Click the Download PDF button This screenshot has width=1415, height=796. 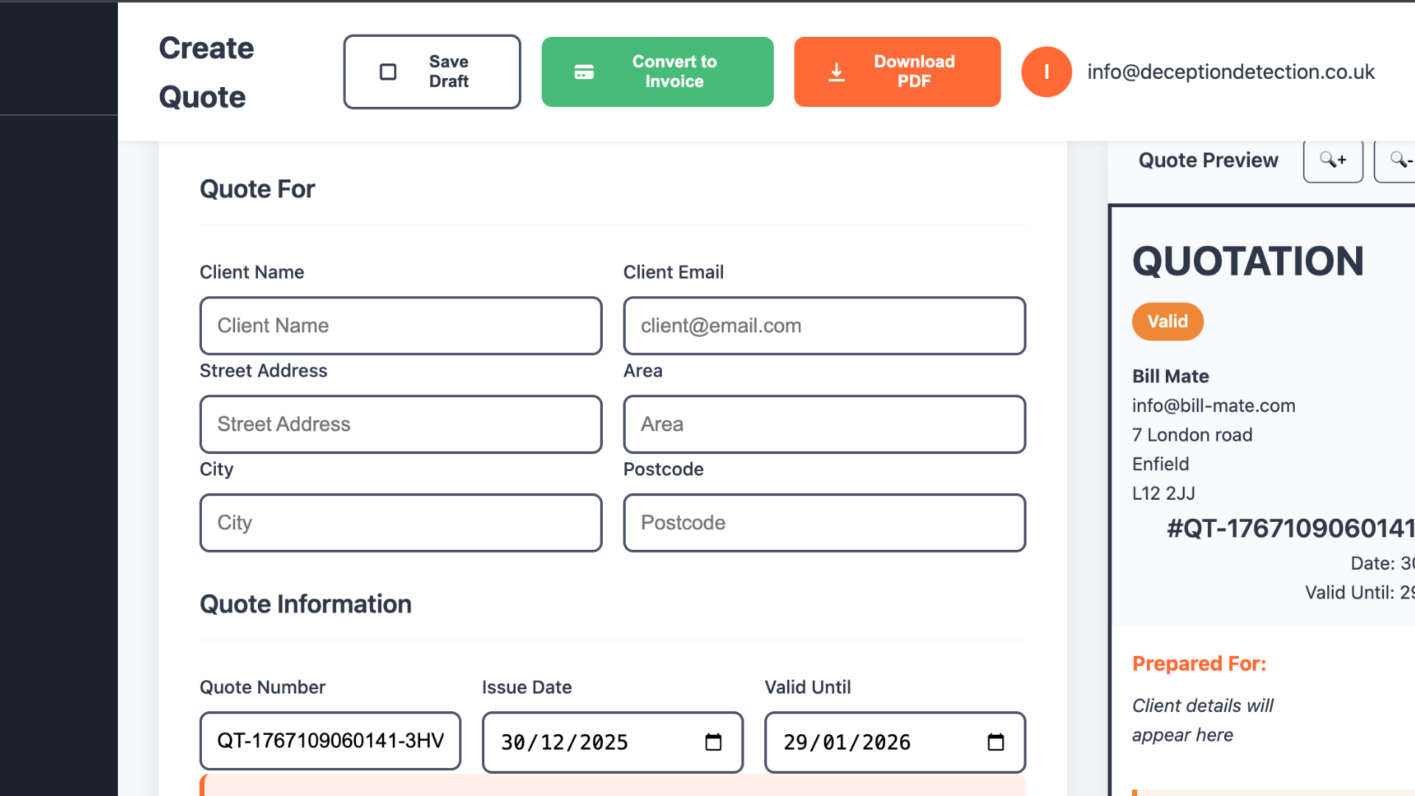point(897,71)
